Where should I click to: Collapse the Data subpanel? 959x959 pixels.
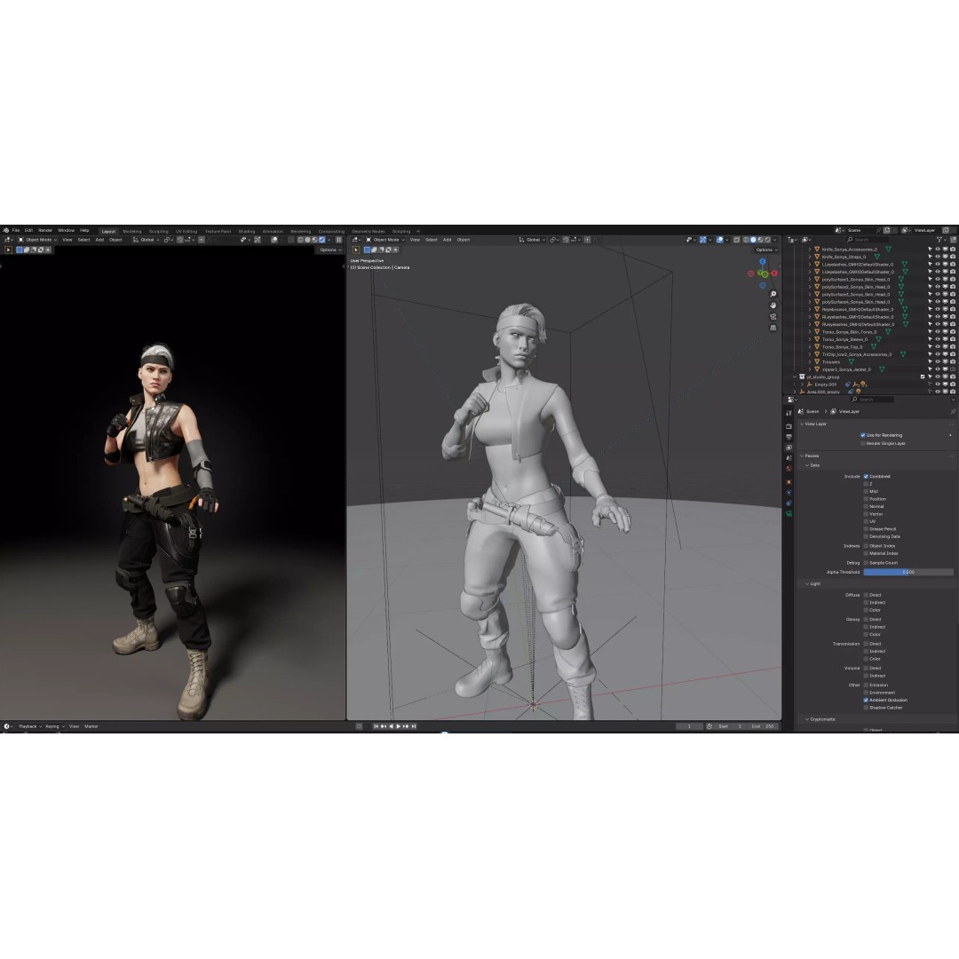point(812,465)
